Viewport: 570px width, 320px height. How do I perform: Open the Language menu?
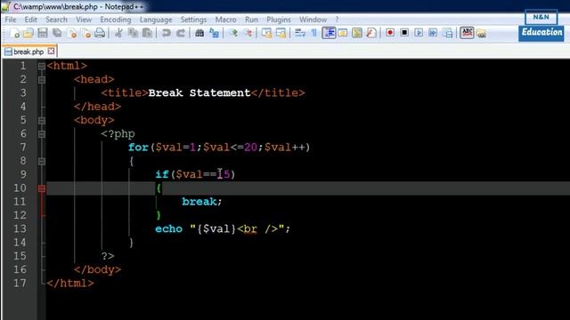156,20
